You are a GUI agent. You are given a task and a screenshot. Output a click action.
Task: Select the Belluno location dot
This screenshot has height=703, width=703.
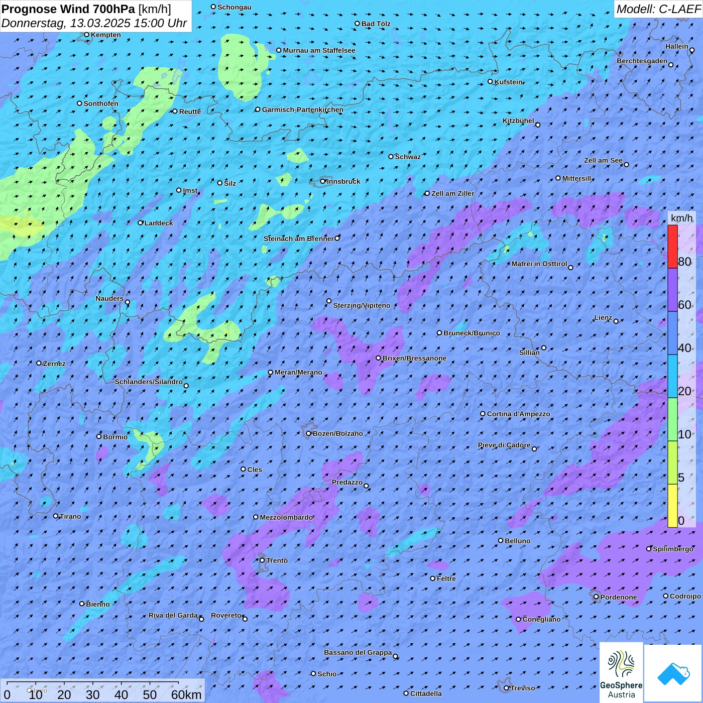pos(501,540)
